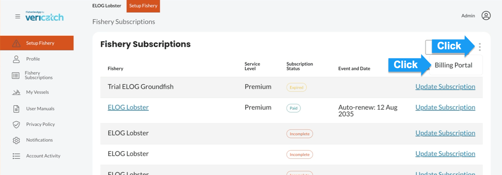Click the Privacy Policy shield icon
Screen dimensions: 502x175
16,124
